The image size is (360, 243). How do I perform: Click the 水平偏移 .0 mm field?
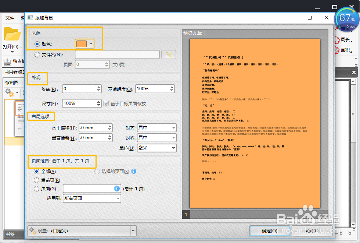[x=93, y=128]
